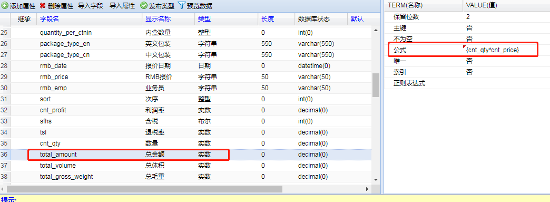Click the 导入字段 toolbar button

[x=91, y=6]
